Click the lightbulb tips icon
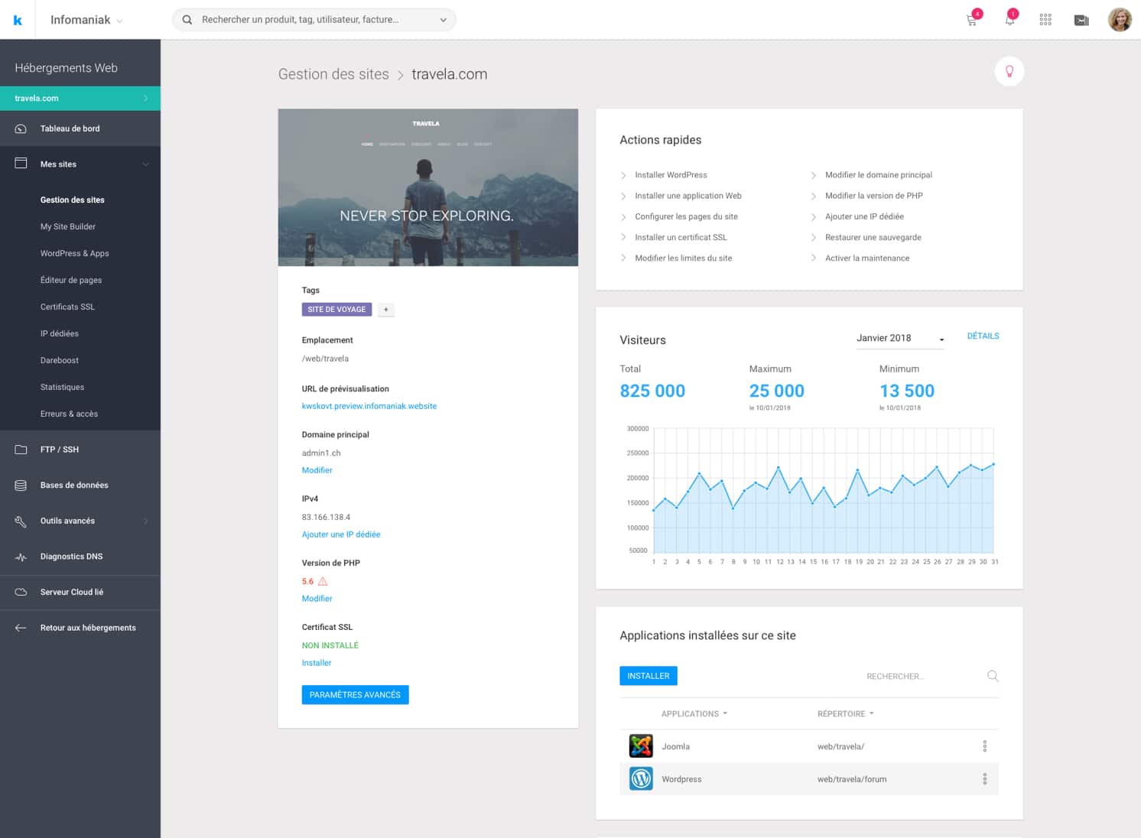 [x=1009, y=72]
